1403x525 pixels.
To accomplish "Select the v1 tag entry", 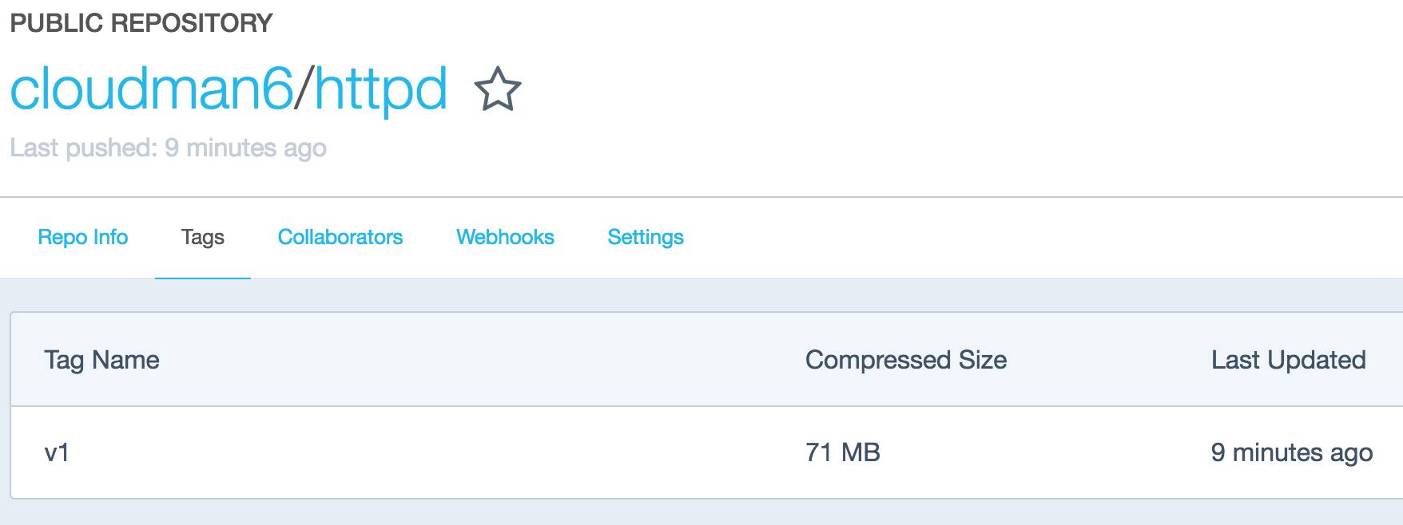I will pyautogui.click(x=57, y=452).
